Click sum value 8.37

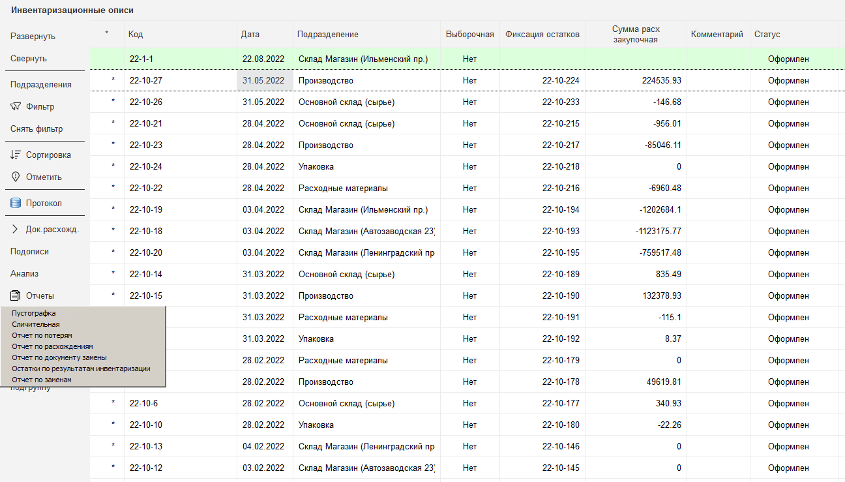tap(673, 339)
